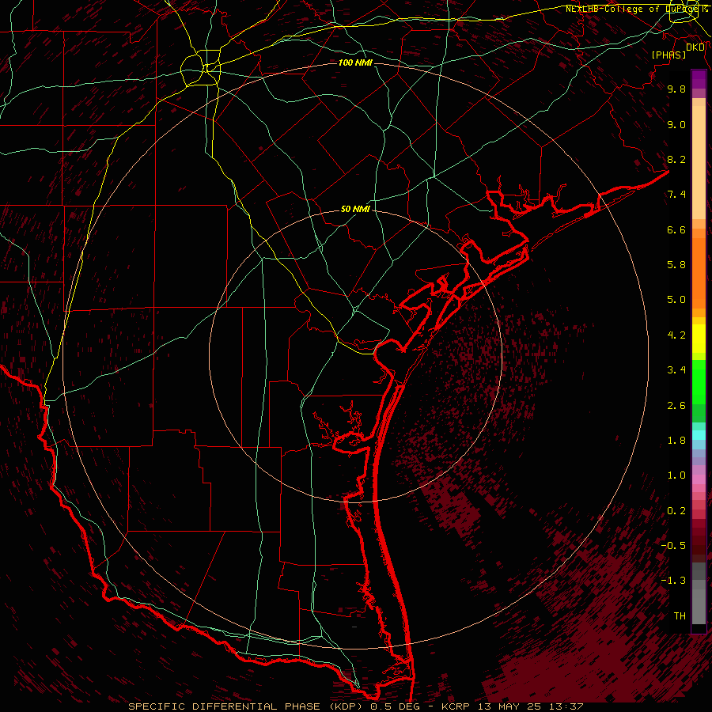
Task: Click the 8.2 value on the color scale
Action: click(676, 159)
